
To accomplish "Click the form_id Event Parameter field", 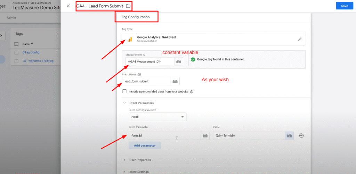I will (164, 136).
